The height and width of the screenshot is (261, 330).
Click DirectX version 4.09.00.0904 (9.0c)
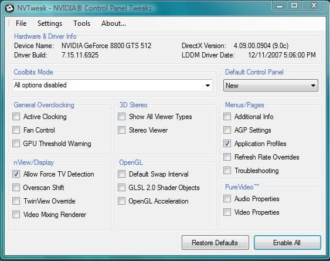coord(261,46)
